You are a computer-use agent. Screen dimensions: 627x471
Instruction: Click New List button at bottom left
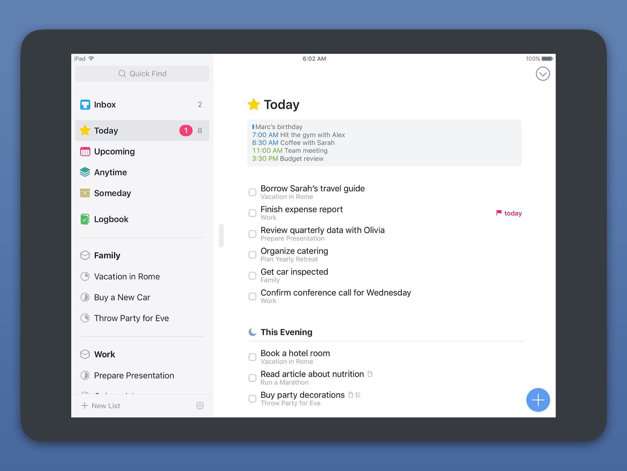pyautogui.click(x=99, y=405)
